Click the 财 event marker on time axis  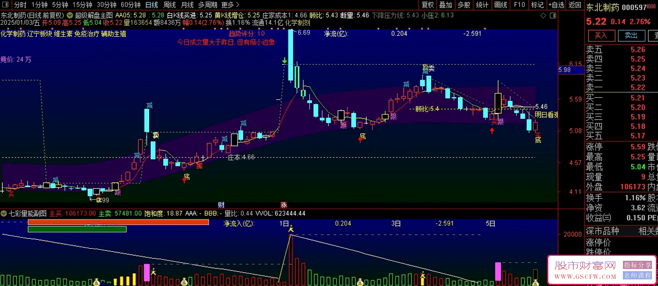click(221, 204)
